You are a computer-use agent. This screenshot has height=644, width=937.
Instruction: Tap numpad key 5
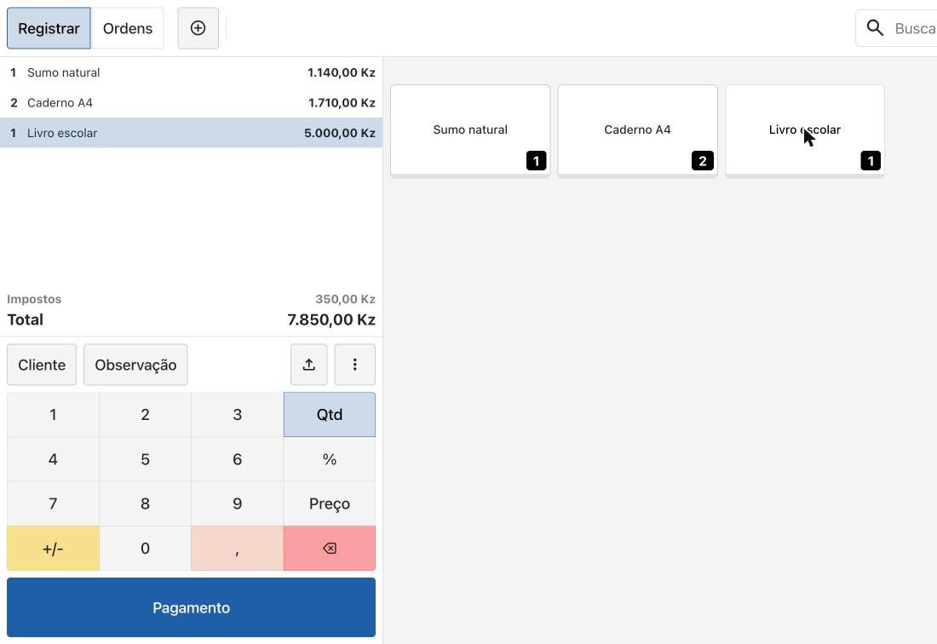point(145,459)
